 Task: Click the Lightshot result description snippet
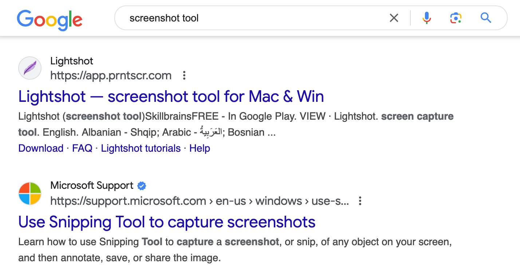[236, 124]
